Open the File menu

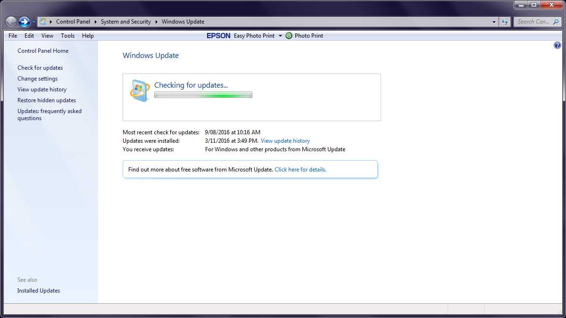pyautogui.click(x=13, y=36)
